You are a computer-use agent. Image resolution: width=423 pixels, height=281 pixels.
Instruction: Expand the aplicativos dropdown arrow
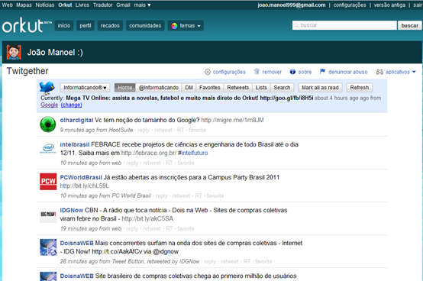pos(414,72)
